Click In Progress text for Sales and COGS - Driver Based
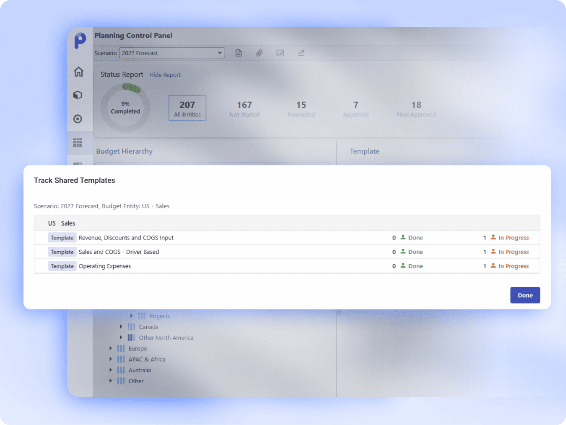Screen dimensions: 566x425 (514, 252)
